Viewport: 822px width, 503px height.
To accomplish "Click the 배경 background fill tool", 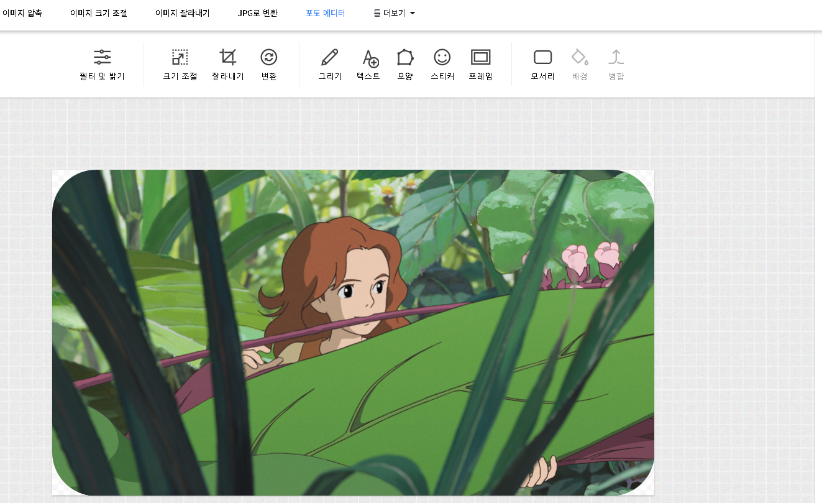I will click(580, 65).
